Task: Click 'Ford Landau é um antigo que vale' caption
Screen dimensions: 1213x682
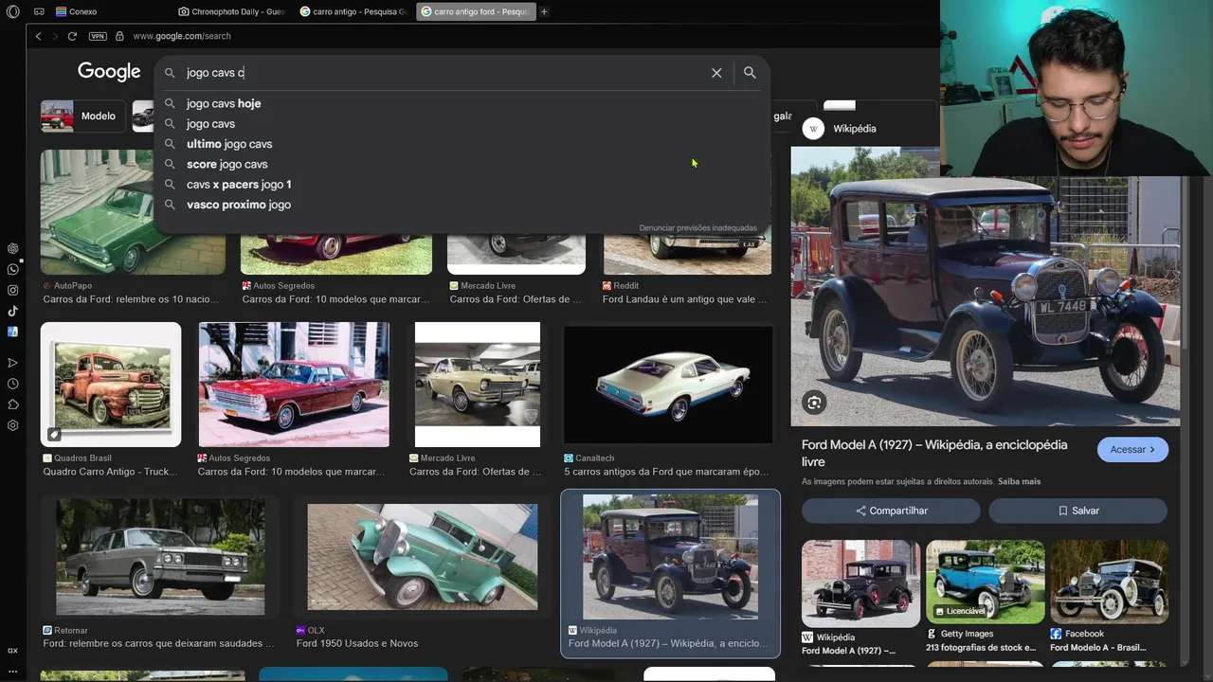Action: click(685, 299)
